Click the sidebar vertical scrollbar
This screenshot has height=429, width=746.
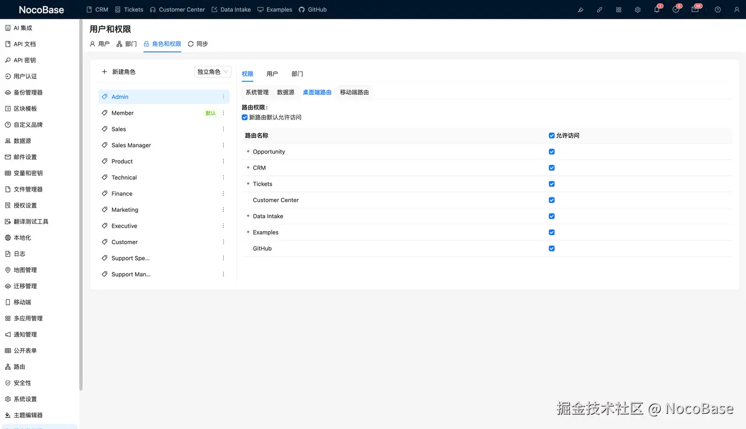pos(81,204)
